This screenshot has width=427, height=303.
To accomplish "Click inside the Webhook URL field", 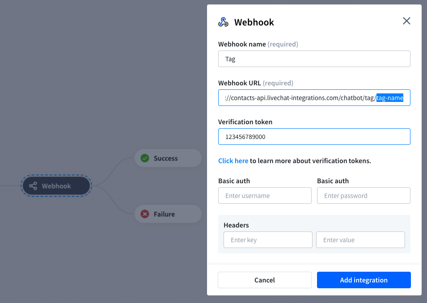I will [295, 98].
